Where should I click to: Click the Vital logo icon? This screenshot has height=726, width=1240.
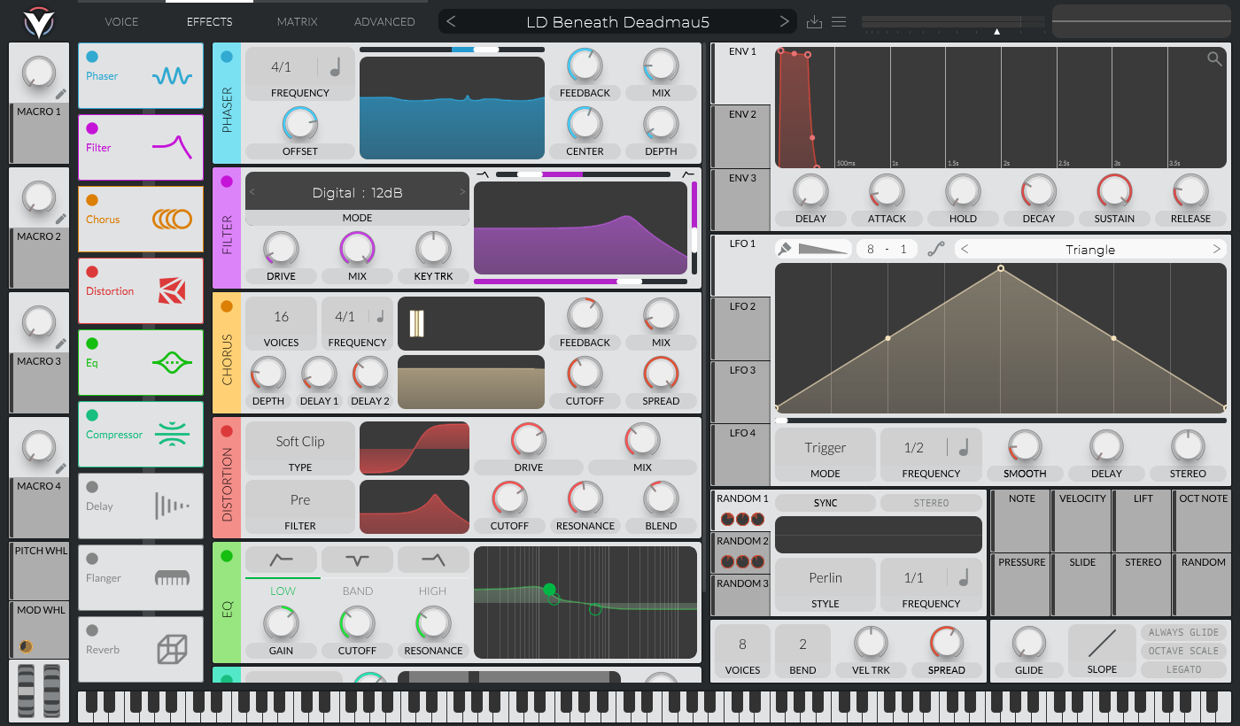coord(38,21)
